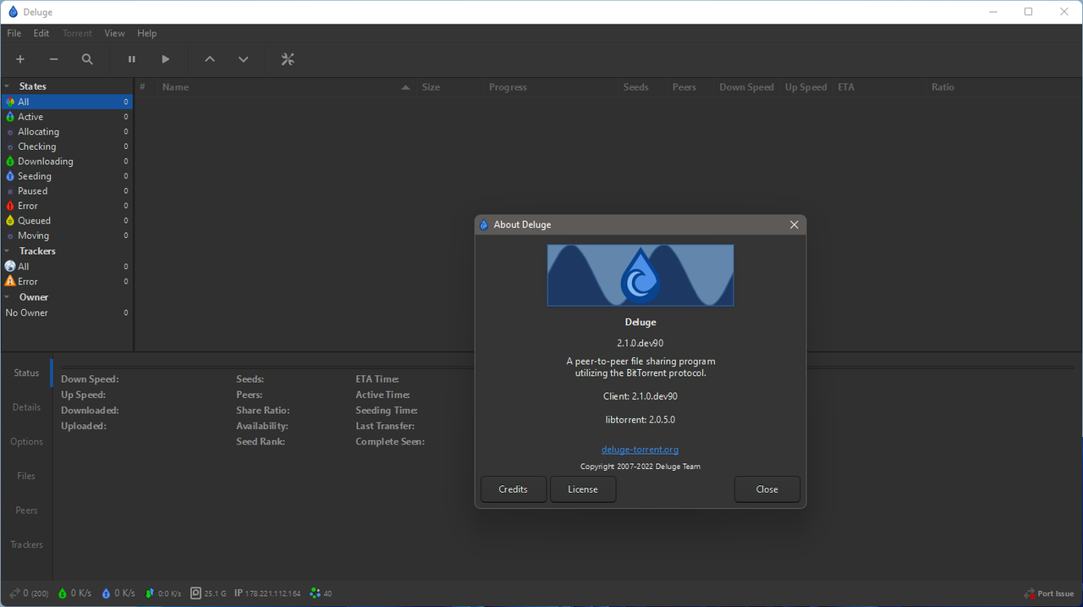Switch to the Peers tab
Screen dimensions: 1083x607
coord(26,510)
